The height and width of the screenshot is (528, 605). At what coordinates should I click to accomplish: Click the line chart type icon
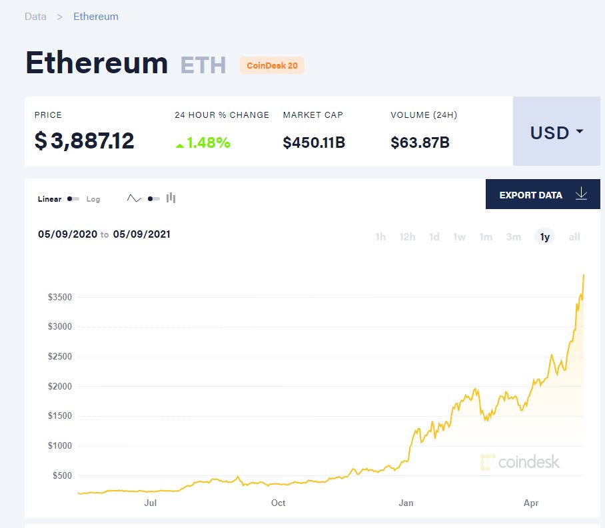(134, 198)
